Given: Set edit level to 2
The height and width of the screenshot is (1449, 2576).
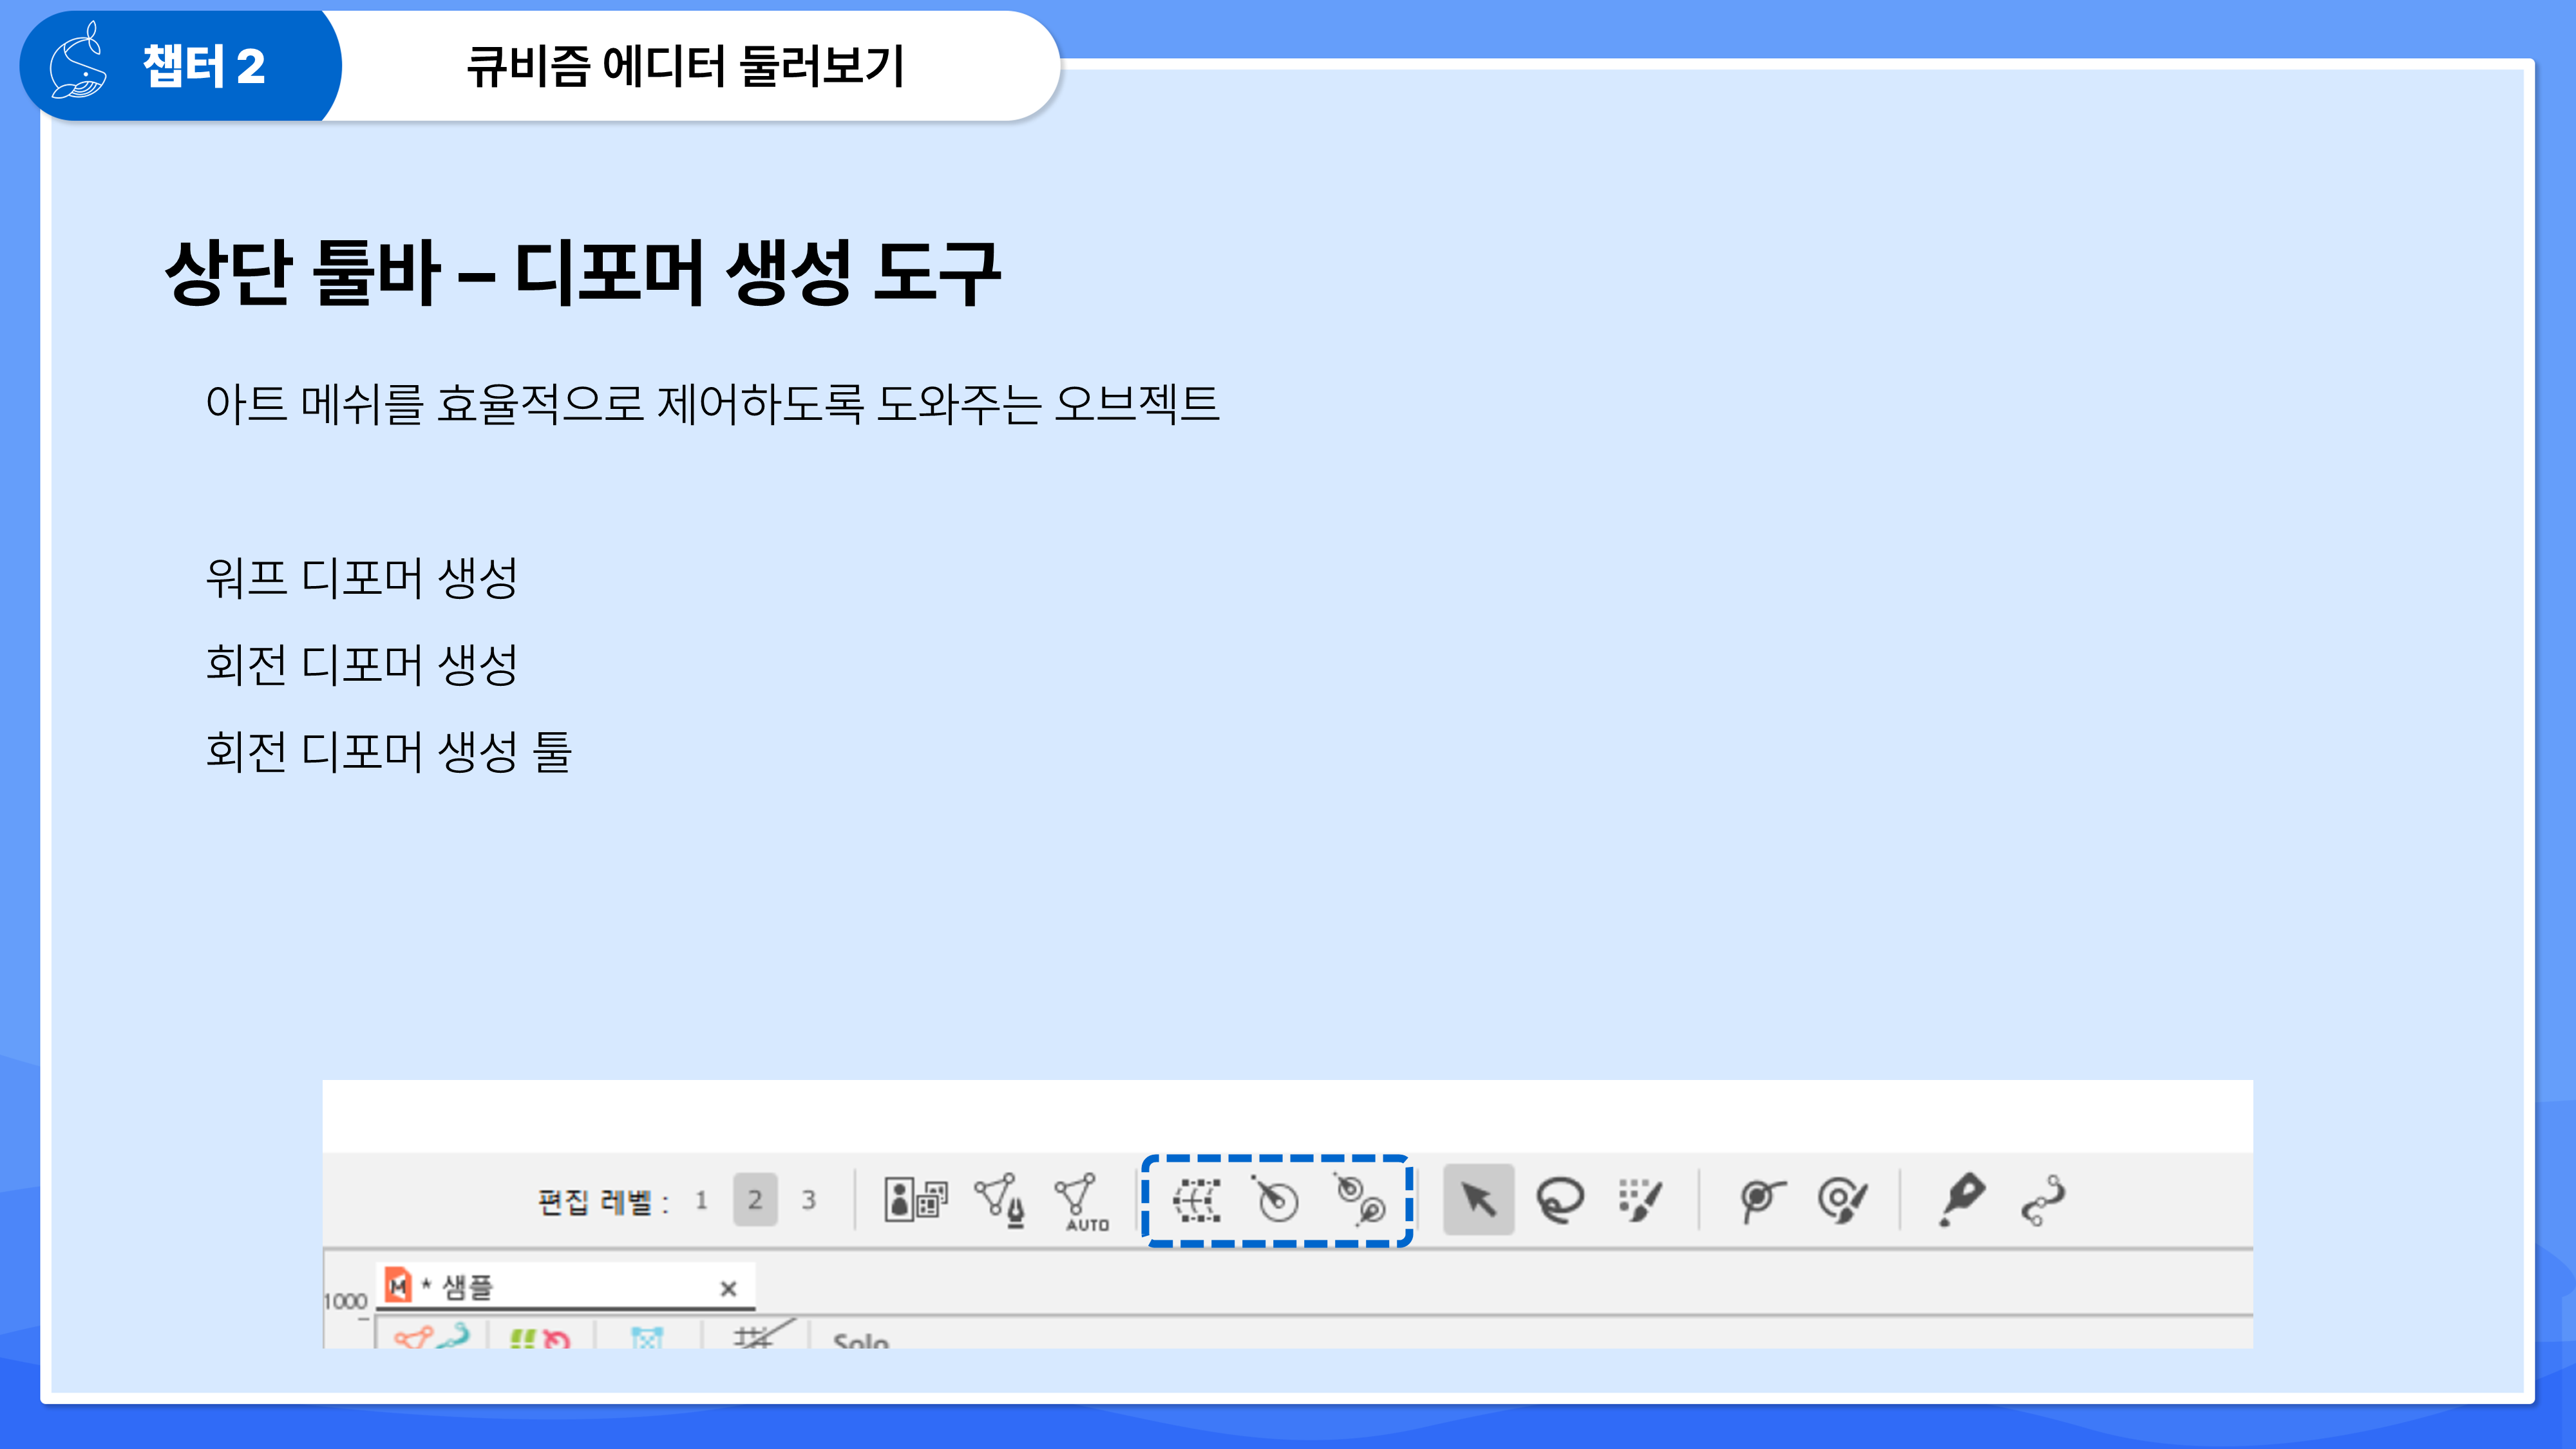Looking at the screenshot, I should point(755,1200).
